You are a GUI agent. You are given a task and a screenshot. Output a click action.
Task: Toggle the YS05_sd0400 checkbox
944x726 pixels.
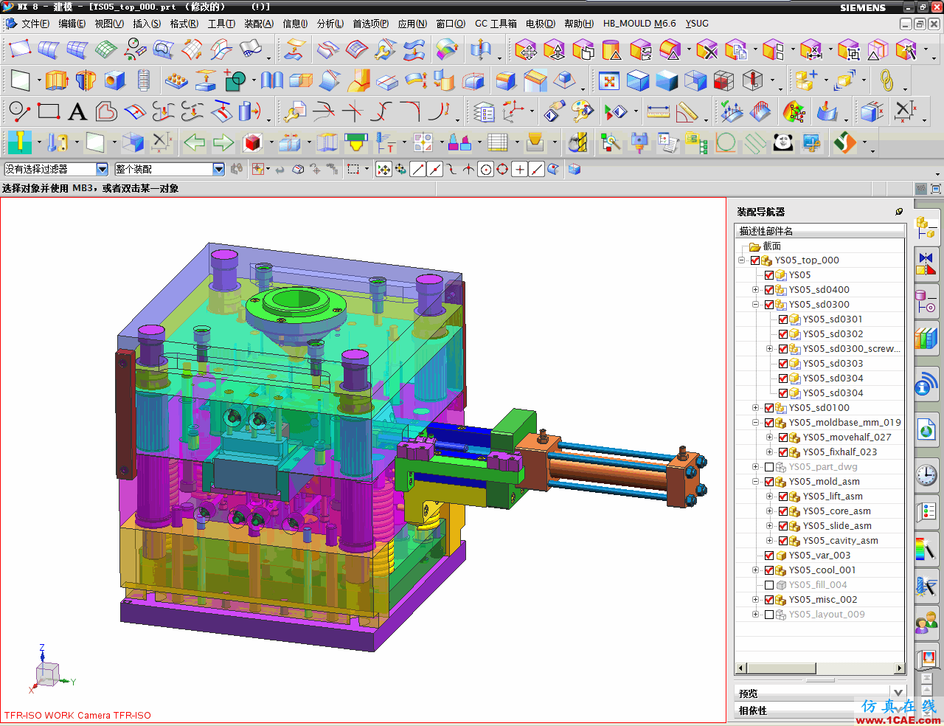769,290
